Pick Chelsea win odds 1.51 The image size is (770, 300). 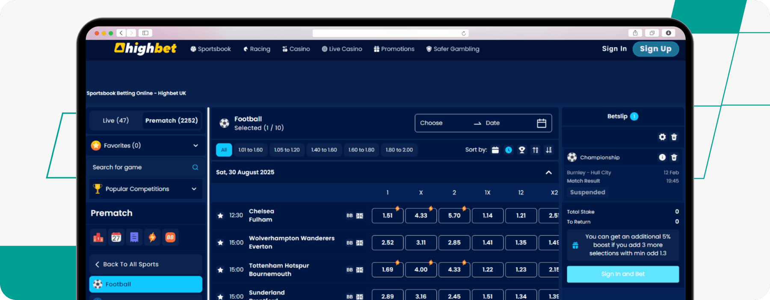(388, 216)
